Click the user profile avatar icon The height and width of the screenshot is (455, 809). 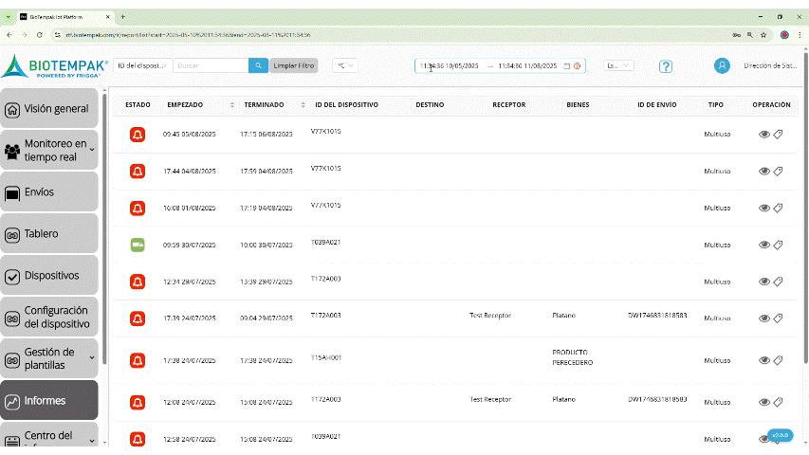tap(723, 65)
